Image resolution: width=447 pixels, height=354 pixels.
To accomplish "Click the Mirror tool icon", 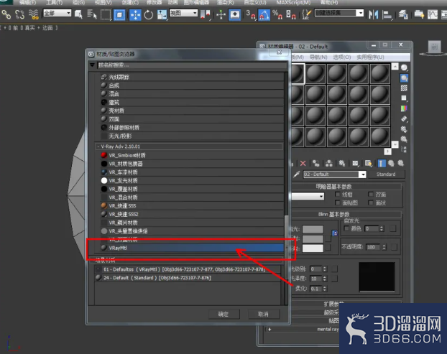I will (373, 14).
